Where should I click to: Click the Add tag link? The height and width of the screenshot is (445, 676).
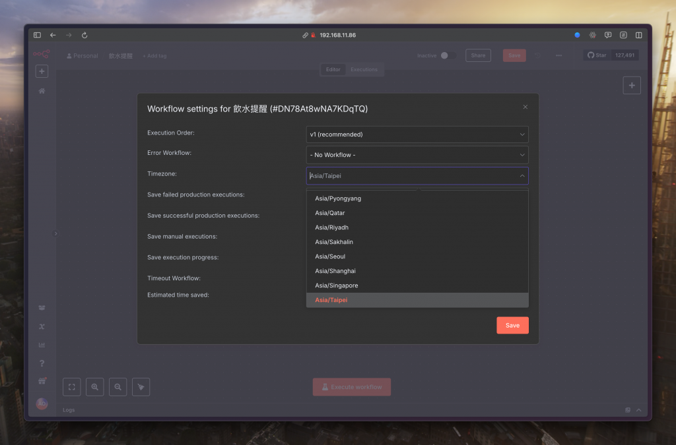(154, 56)
